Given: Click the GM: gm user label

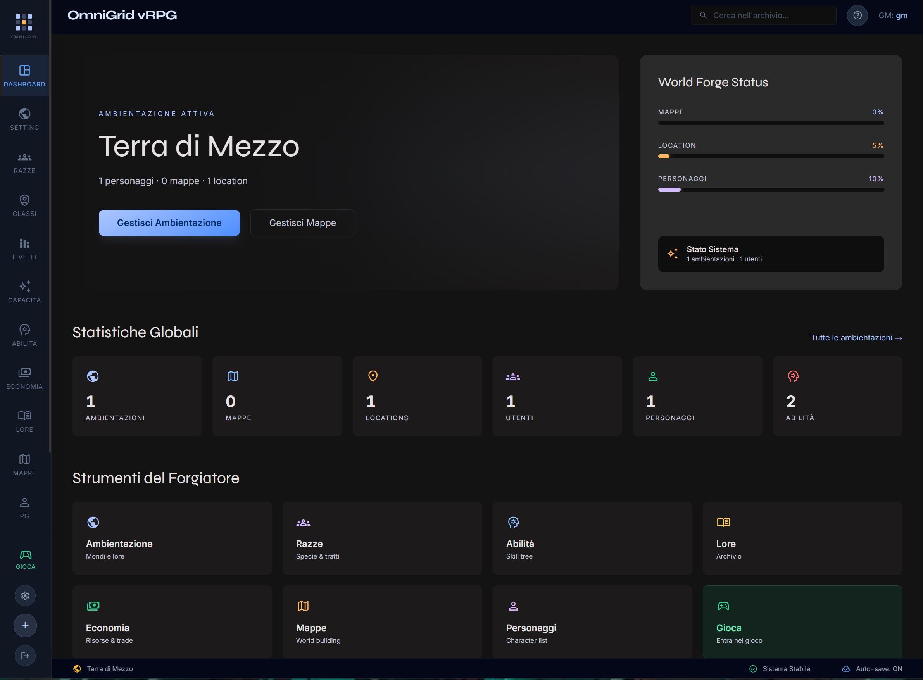Looking at the screenshot, I should click(x=893, y=15).
